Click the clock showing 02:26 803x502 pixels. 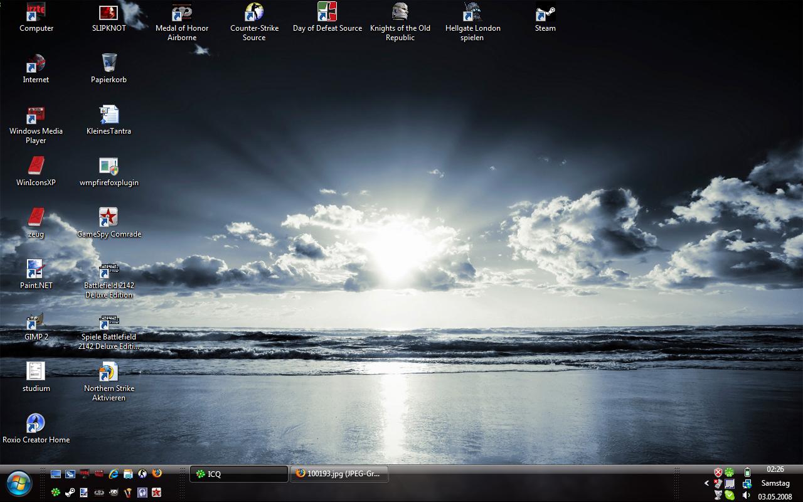775,469
